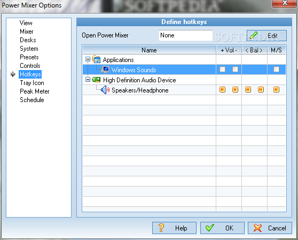The image size is (298, 240).
Task: Select the Speakers/Headphone row
Action: pyautogui.click(x=184, y=90)
